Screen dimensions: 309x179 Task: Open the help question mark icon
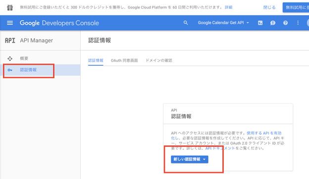pos(285,23)
